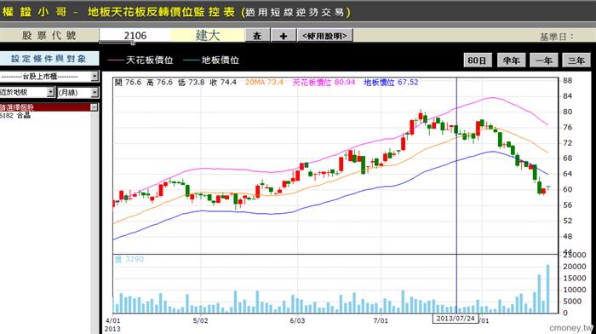The width and height of the screenshot is (596, 334).
Task: Click the 股票代號 label
Action: tap(49, 36)
